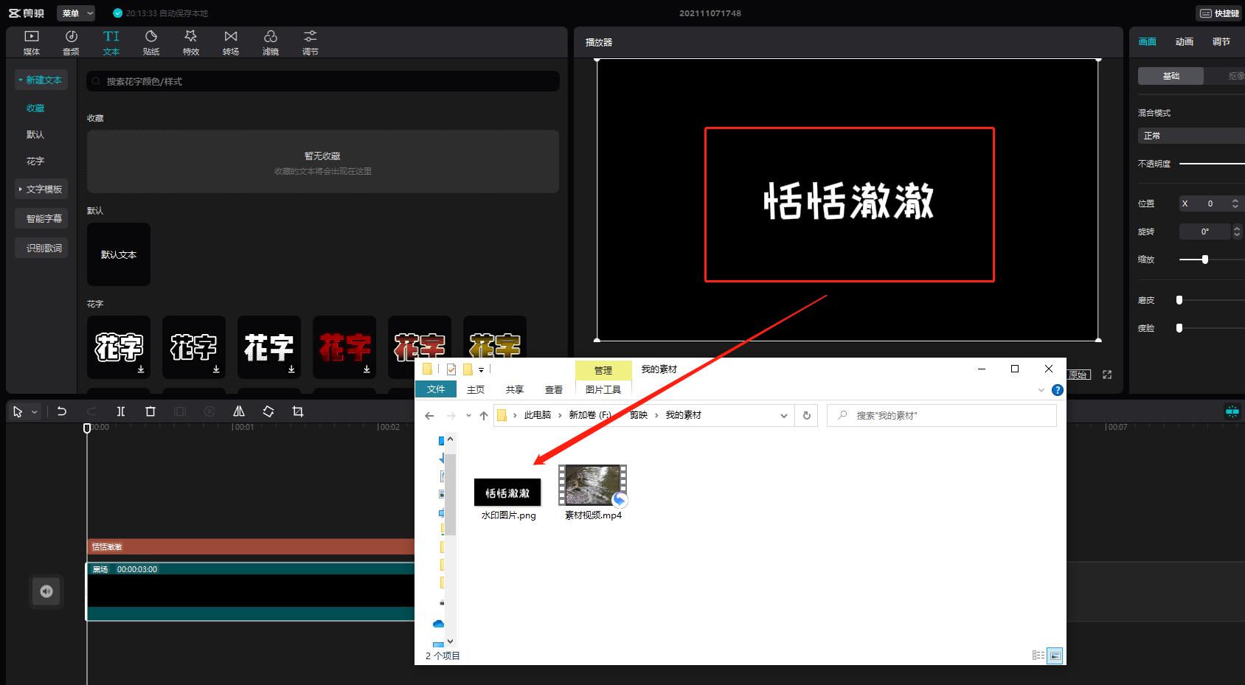Image resolution: width=1245 pixels, height=685 pixels.
Task: Mute the timeline track audio
Action: 46,591
